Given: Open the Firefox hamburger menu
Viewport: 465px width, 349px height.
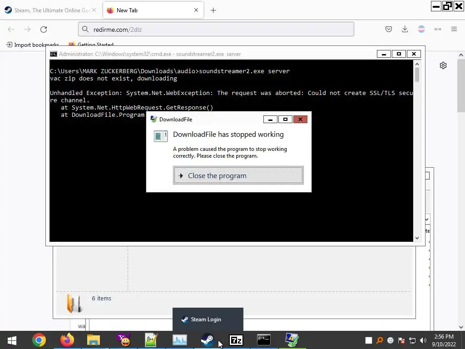Looking at the screenshot, I should pos(454,29).
